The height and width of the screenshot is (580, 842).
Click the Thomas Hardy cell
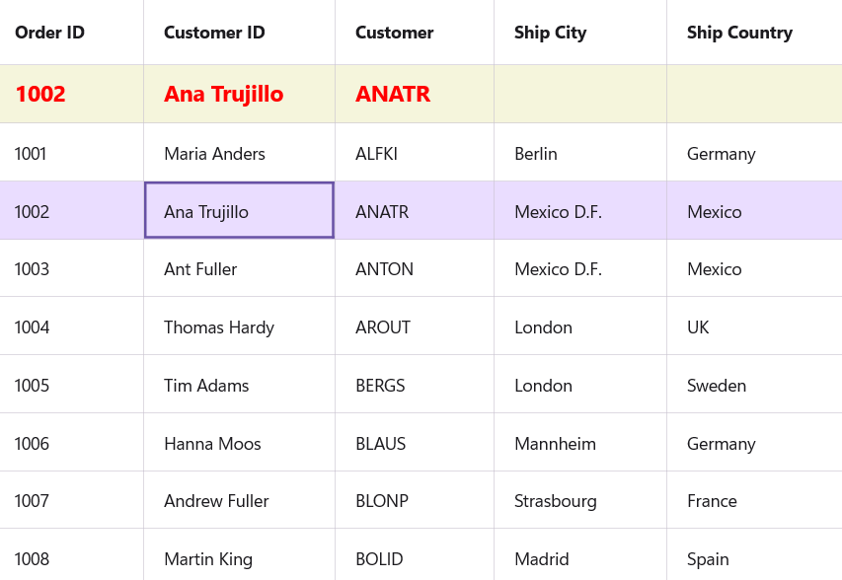point(219,327)
